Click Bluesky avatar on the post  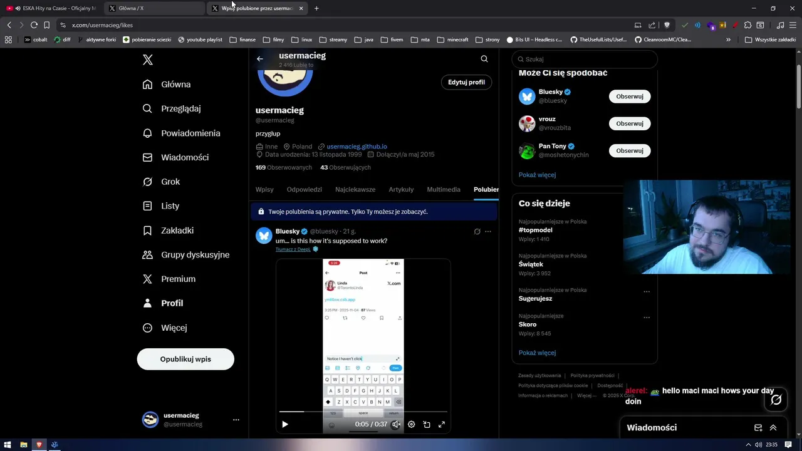264,236
